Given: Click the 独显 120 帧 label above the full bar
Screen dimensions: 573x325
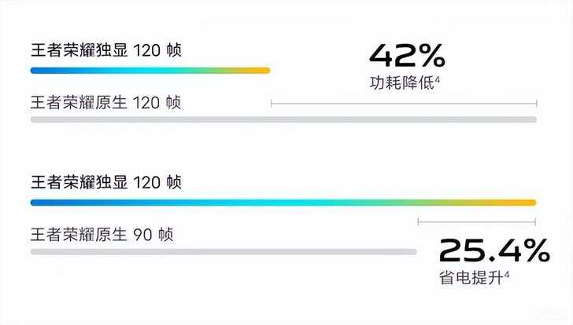Looking at the screenshot, I should tap(106, 182).
